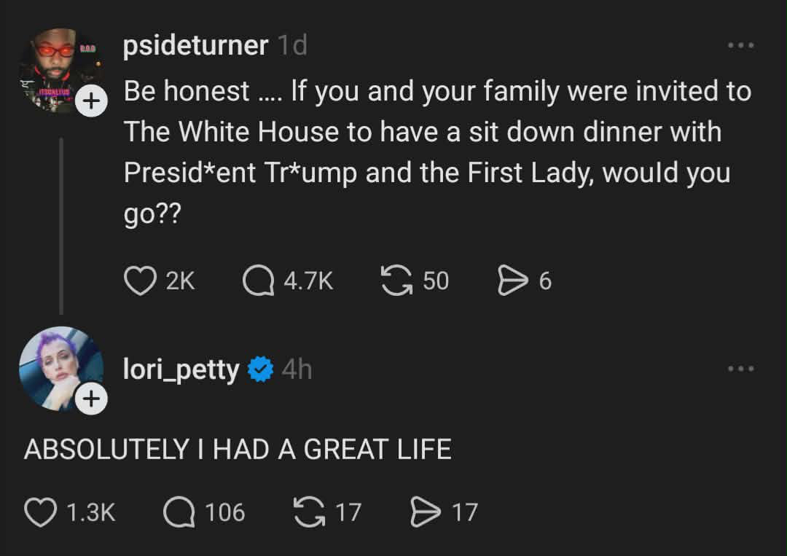
Task: Open more options menu for lori_petty's reply
Action: (x=742, y=369)
